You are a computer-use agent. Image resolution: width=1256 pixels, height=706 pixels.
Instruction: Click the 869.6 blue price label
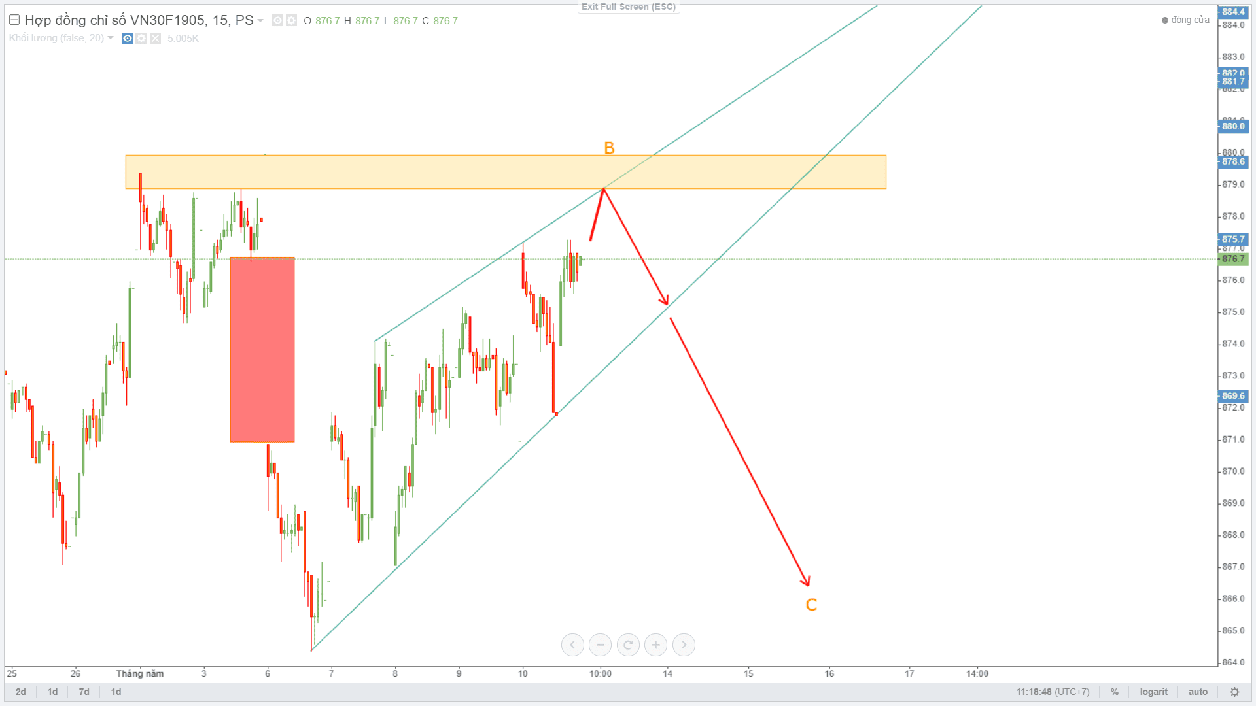pyautogui.click(x=1233, y=396)
